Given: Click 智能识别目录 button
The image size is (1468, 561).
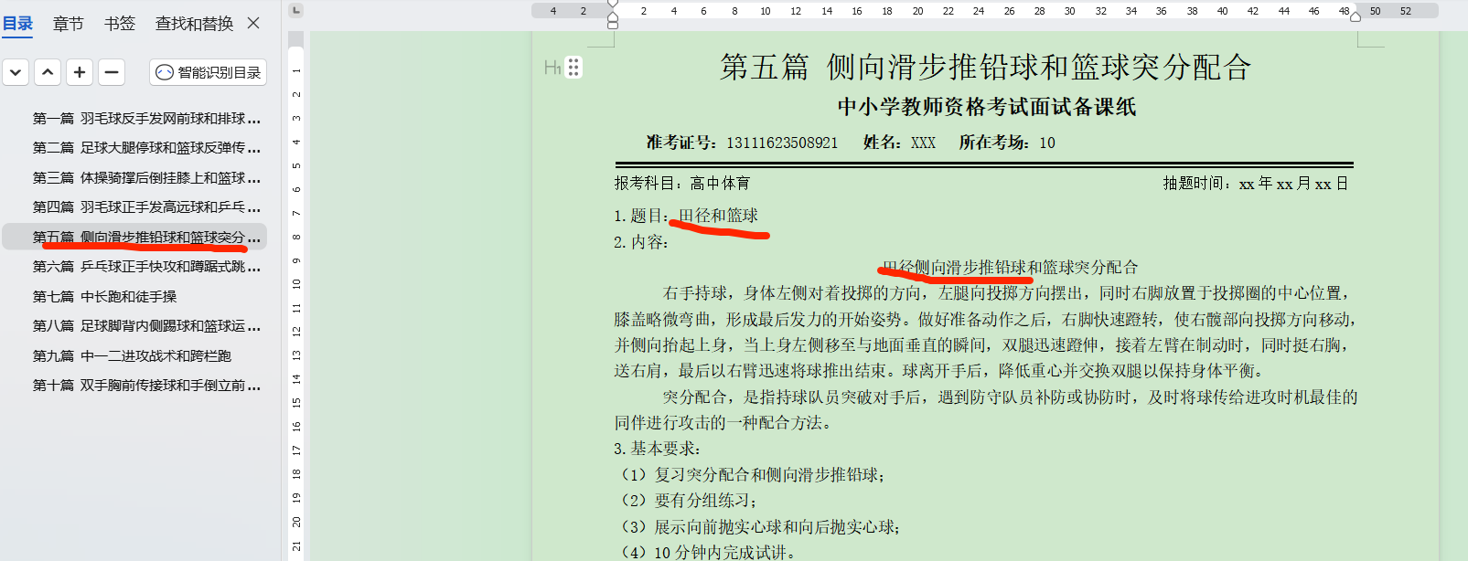Looking at the screenshot, I should 209,72.
